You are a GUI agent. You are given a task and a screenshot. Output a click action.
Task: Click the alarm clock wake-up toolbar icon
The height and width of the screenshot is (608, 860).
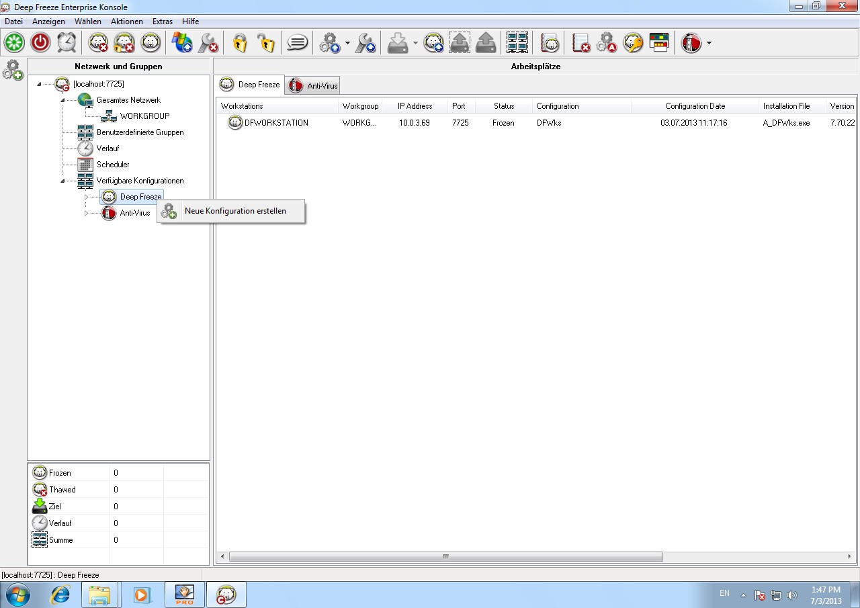tap(67, 43)
